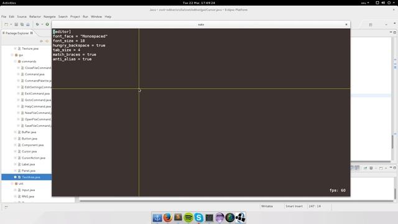The image size is (398, 224).
Task: Collapse the util package node
Action: [x=12, y=184]
